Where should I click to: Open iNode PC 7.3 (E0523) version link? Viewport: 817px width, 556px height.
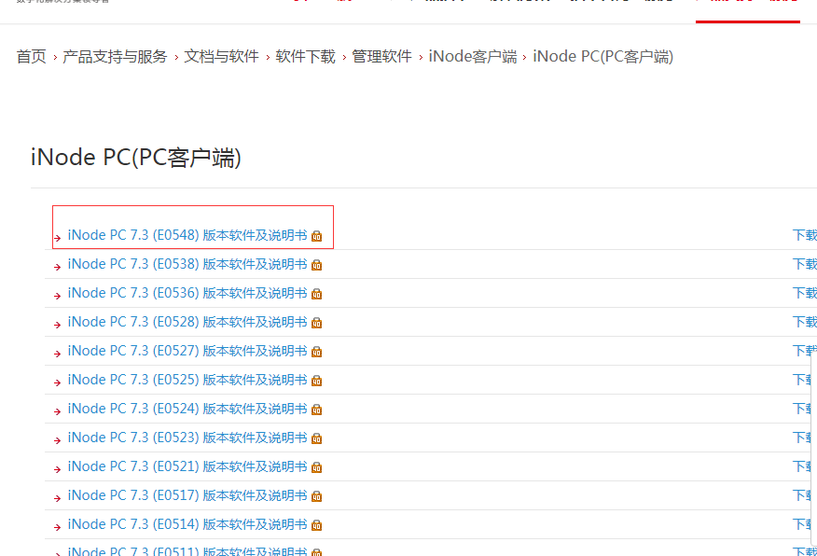187,438
